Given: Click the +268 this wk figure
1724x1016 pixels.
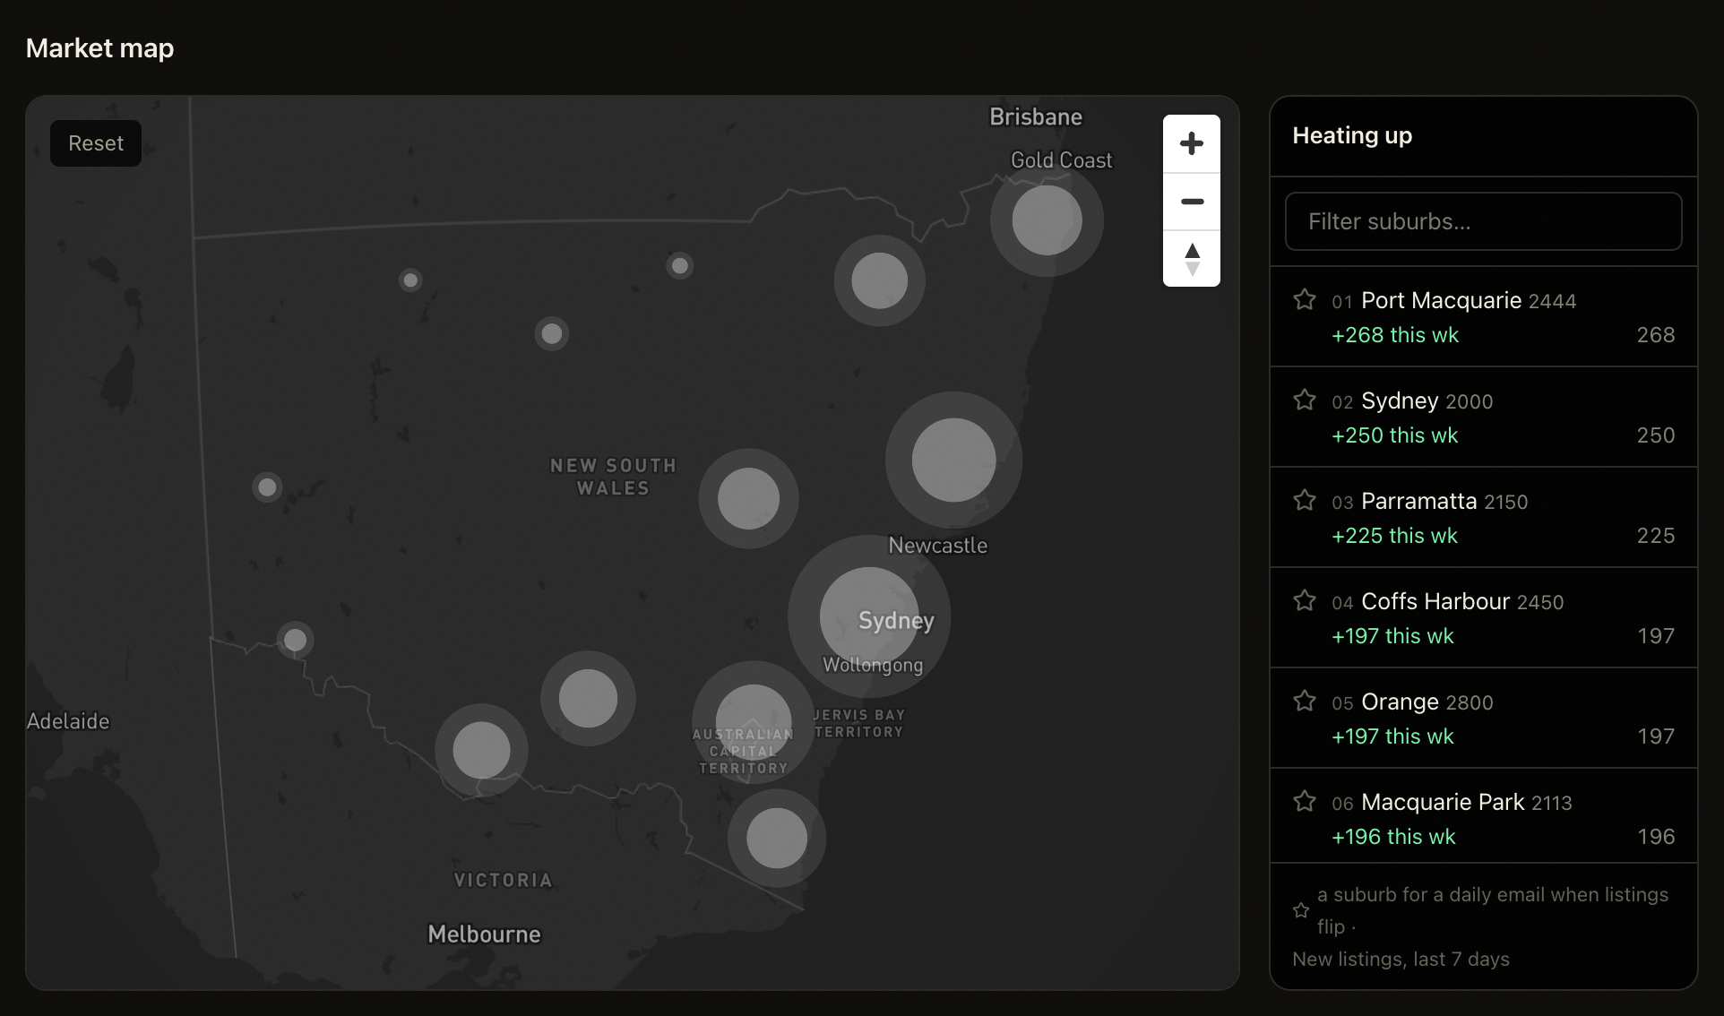Looking at the screenshot, I should coord(1395,335).
